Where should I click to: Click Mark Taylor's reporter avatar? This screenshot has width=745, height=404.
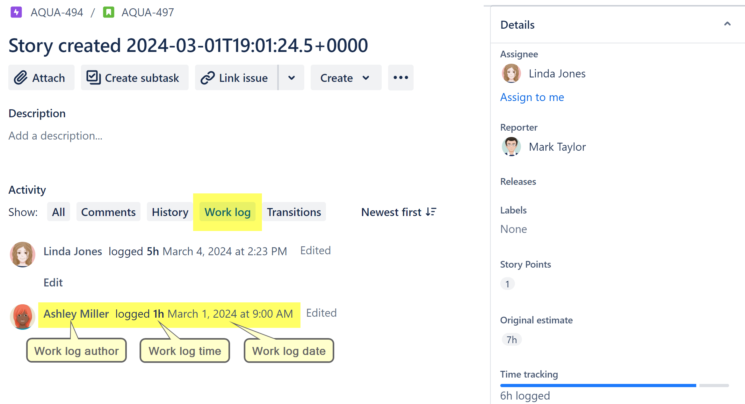pyautogui.click(x=511, y=147)
